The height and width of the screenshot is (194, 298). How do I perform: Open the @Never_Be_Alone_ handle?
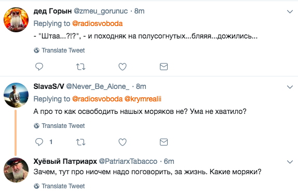(98, 87)
